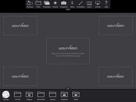The image size is (136, 102).
Task: Take a Snapshot
Action: (x=64, y=4)
